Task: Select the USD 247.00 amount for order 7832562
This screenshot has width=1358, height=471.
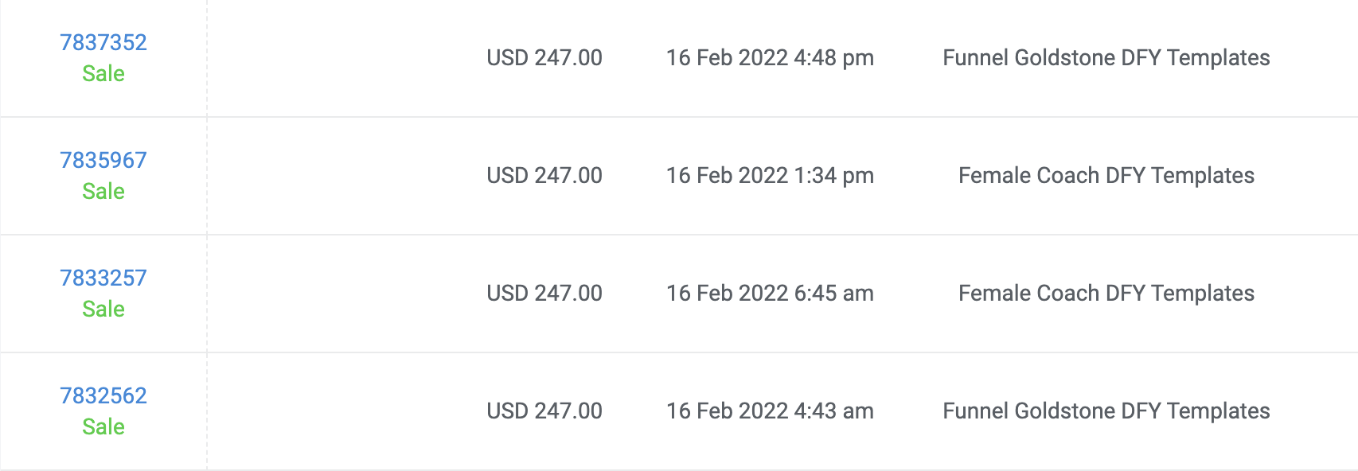Action: [544, 411]
